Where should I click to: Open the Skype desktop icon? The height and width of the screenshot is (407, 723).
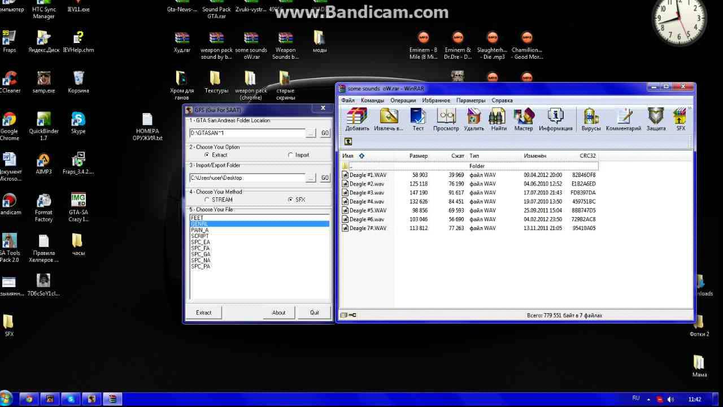[79, 123]
